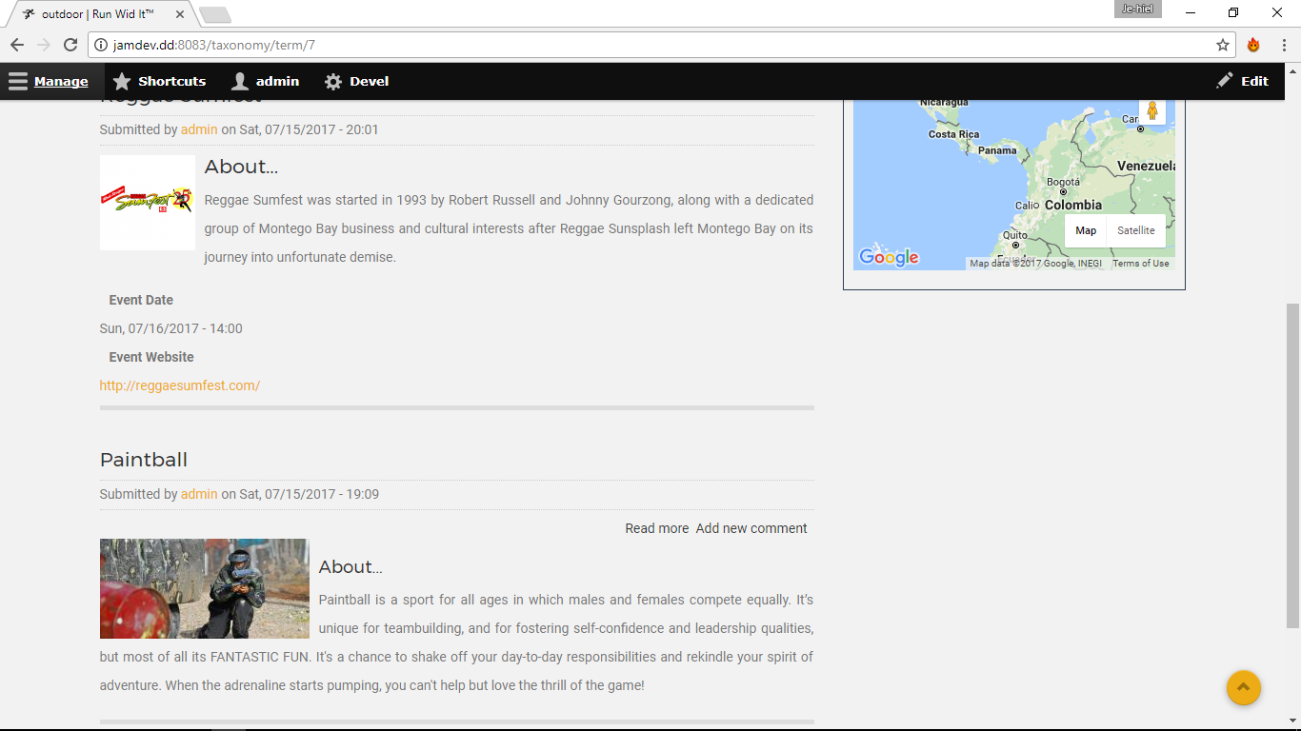Go back with the browser back arrow
This screenshot has height=731, width=1301.
point(17,45)
